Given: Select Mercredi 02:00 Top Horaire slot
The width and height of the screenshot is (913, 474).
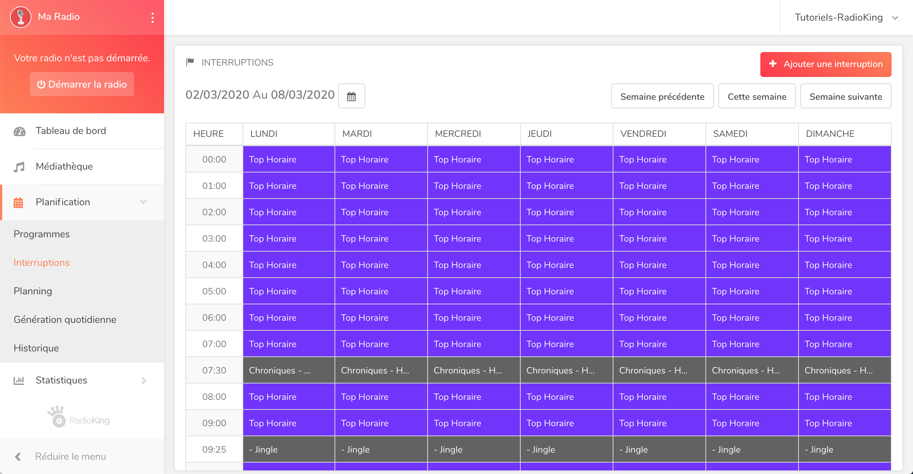Looking at the screenshot, I should tap(474, 212).
